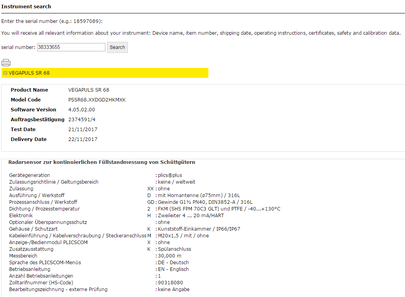Click the Delivery Date value 22/11/2017
This screenshot has height=297, width=405.
click(83, 139)
